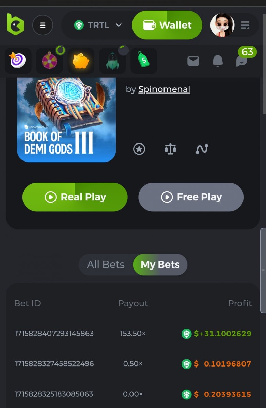Open the mail inbox icon
266x408 pixels.
193,61
